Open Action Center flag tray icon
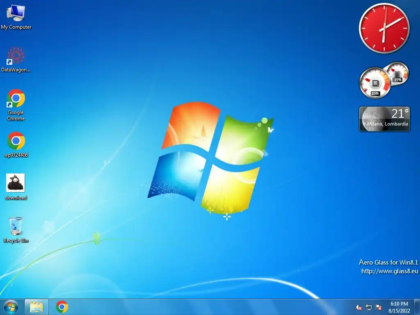This screenshot has width=420, height=315. 379,308
